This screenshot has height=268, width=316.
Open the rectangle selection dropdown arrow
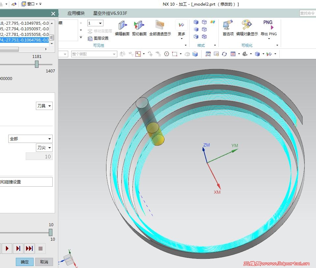[181, 54]
